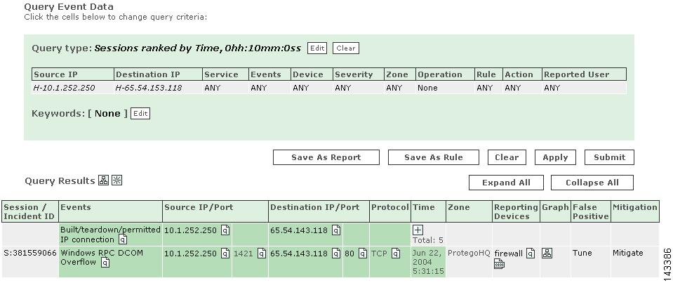Screen dimensions: 673x283
Task: Click query icon for destination 65.54.143.118 in session S:381559066 row
Action: click(336, 254)
